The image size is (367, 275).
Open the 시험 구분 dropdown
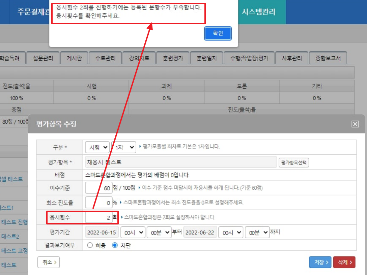pyautogui.click(x=97, y=147)
